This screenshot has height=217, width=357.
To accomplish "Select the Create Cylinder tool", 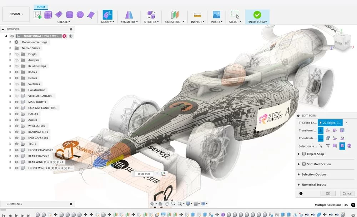I will [x=70, y=15].
